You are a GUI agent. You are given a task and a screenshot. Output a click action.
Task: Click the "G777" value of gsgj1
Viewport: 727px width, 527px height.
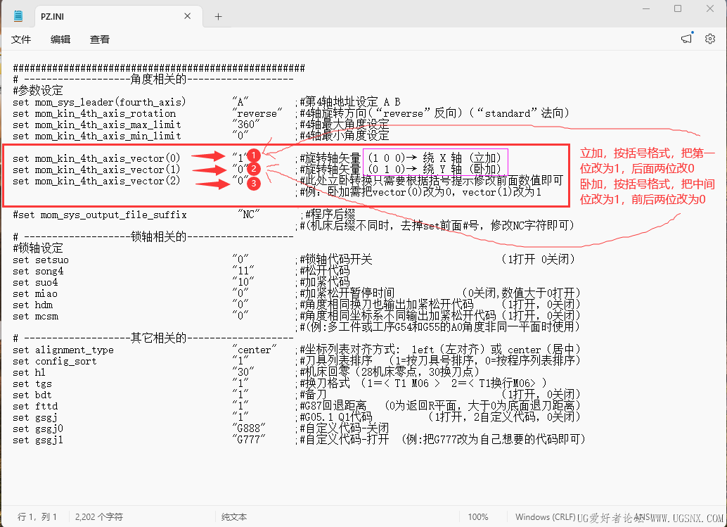(248, 439)
